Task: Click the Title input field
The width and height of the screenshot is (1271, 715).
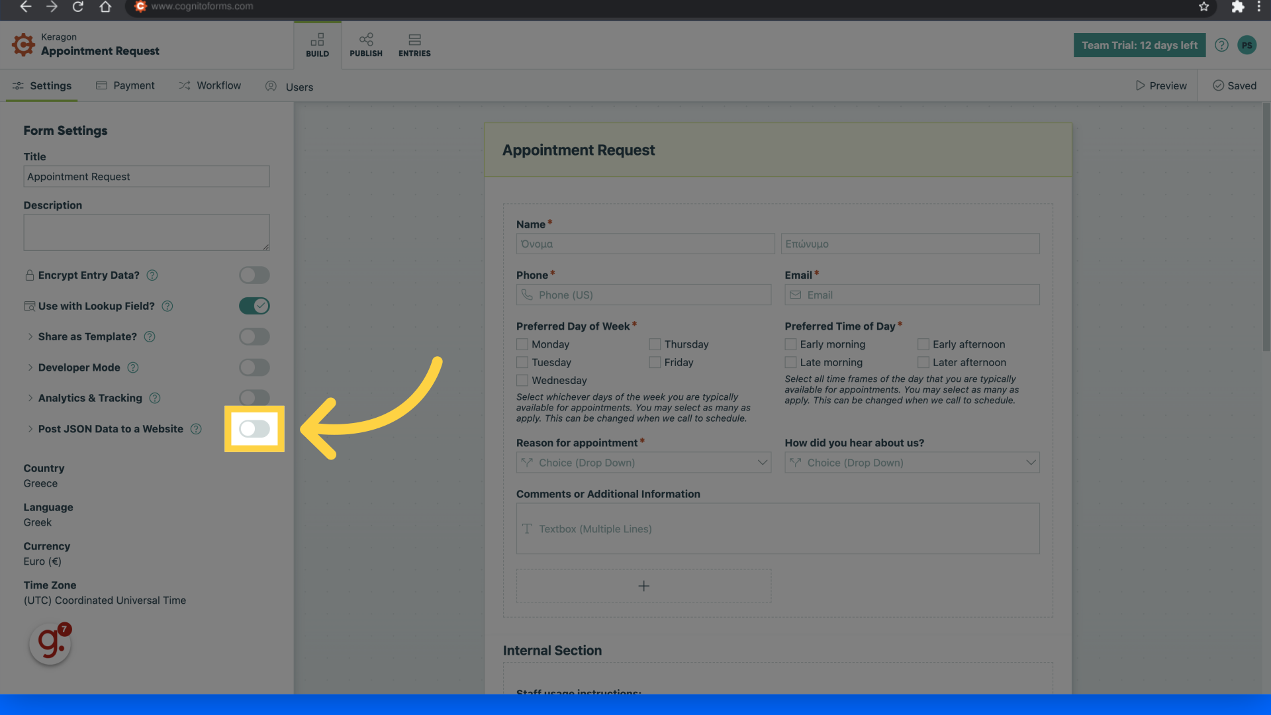Action: tap(146, 176)
